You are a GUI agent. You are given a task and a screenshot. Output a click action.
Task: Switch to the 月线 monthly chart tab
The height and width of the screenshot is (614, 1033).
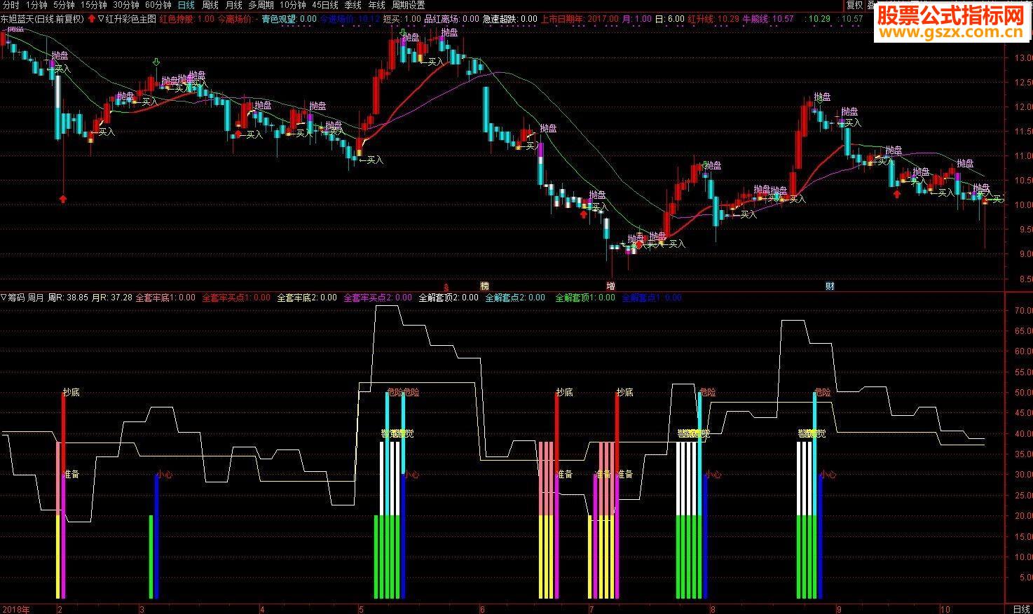tap(233, 5)
